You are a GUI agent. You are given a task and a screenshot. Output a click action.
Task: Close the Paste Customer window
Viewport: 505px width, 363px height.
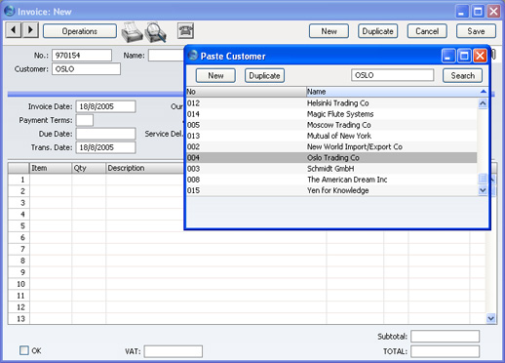coord(480,56)
